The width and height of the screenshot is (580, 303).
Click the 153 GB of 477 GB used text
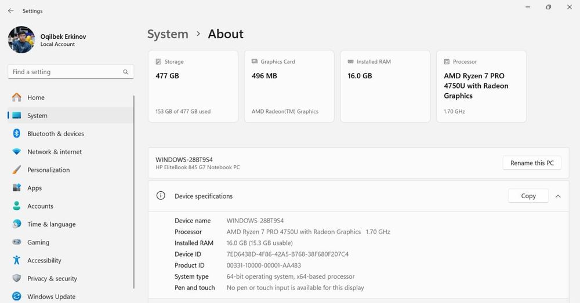pyautogui.click(x=183, y=111)
